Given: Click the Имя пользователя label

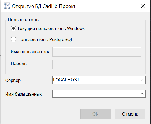Looking at the screenshot, I should click(x=31, y=52).
